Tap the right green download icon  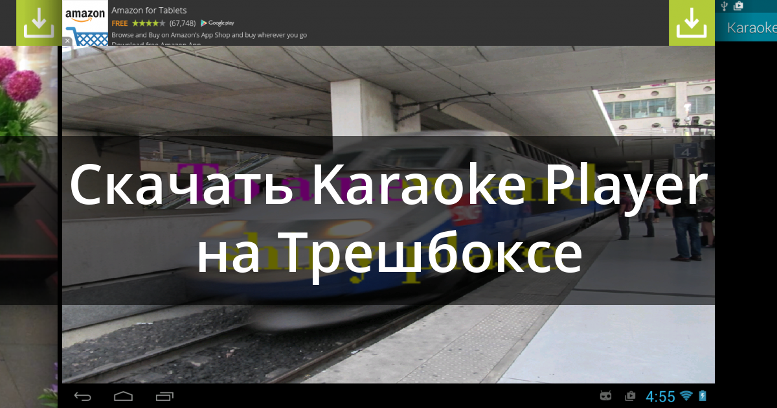(x=692, y=23)
